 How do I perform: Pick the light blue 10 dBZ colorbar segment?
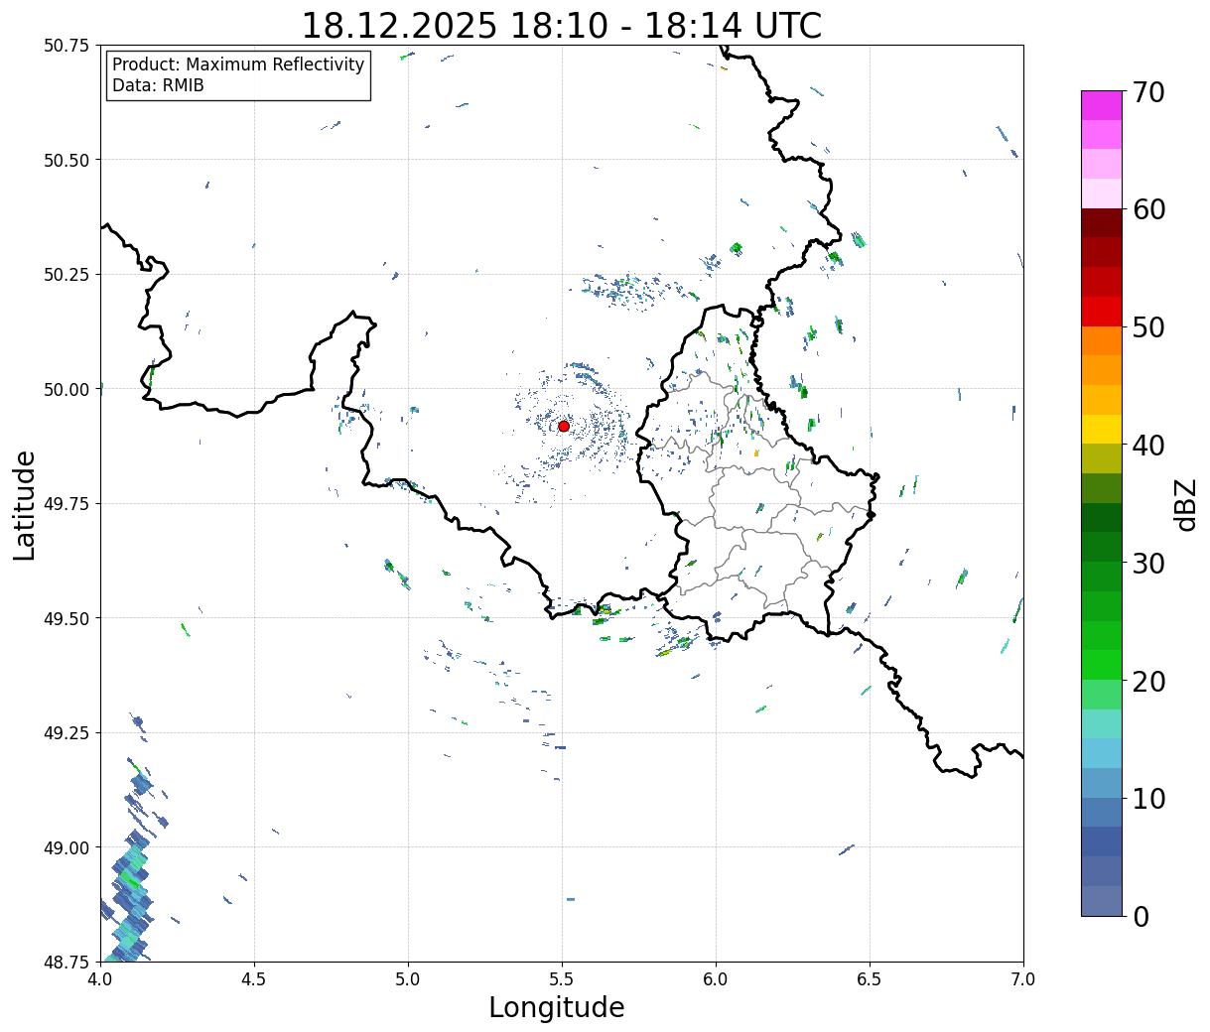pyautogui.click(x=1102, y=783)
